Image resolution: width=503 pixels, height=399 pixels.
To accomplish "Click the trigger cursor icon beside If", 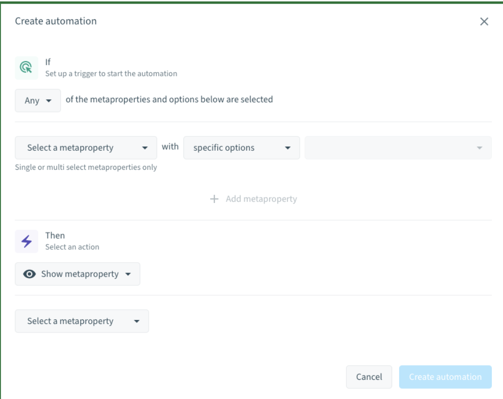I will click(x=26, y=68).
